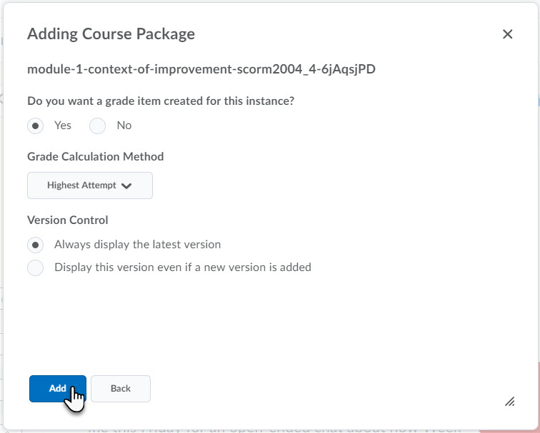
Task: Click the Version Control heading
Action: click(67, 220)
